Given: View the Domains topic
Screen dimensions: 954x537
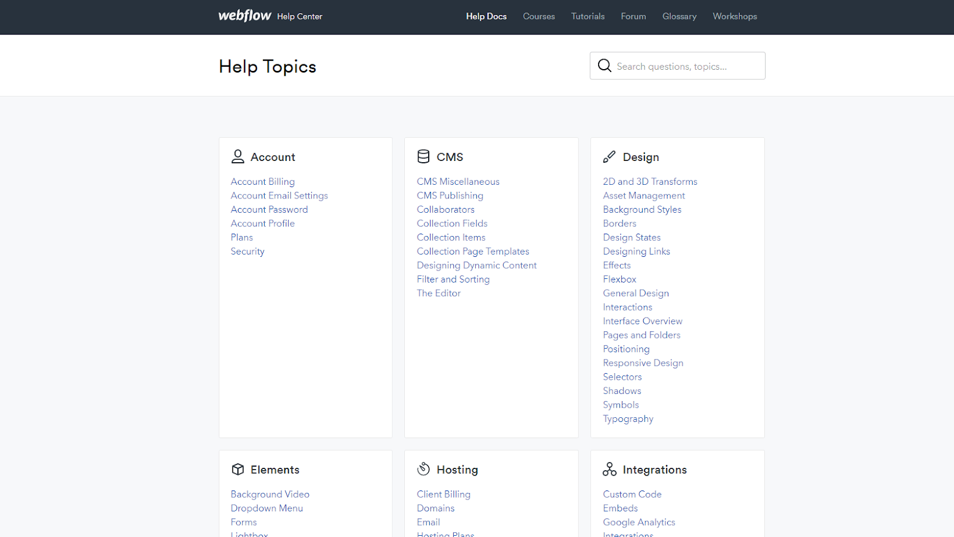Looking at the screenshot, I should tap(435, 508).
